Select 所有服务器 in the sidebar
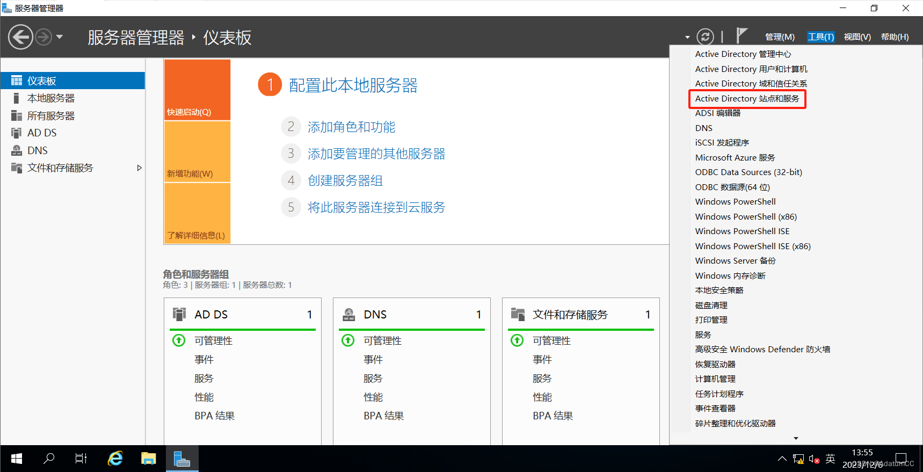The height and width of the screenshot is (472, 923). click(72, 115)
